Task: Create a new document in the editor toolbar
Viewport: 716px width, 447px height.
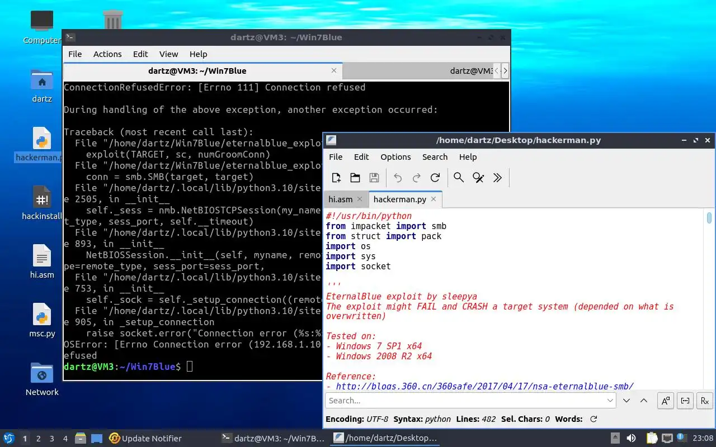Action: [x=336, y=178]
